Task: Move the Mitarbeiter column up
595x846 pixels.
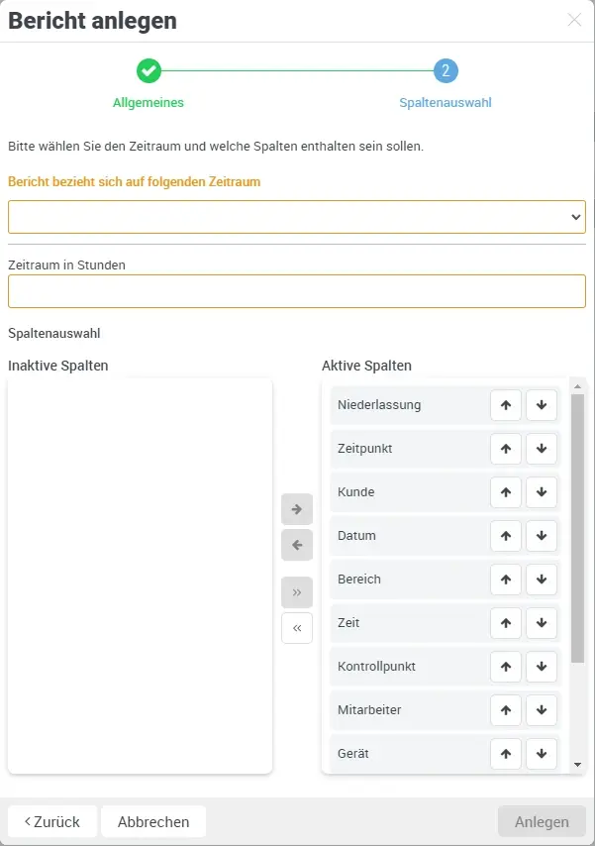Action: click(506, 709)
